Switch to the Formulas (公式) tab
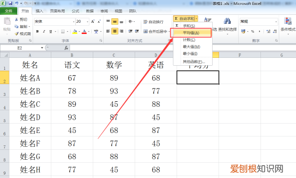 click(75, 11)
